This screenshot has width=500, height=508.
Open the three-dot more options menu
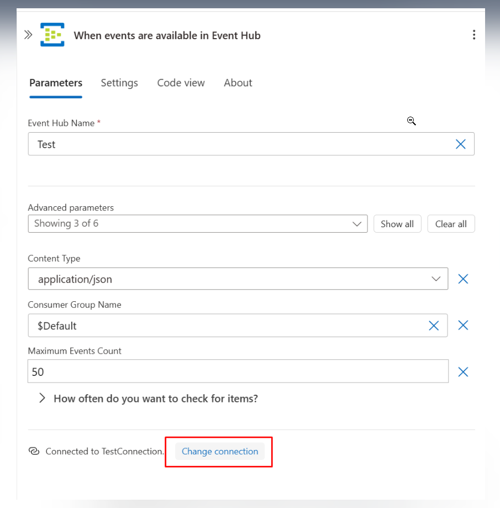pyautogui.click(x=473, y=35)
